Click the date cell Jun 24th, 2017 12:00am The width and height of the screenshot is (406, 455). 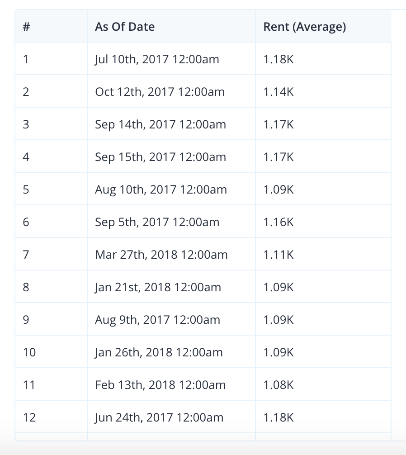158,417
